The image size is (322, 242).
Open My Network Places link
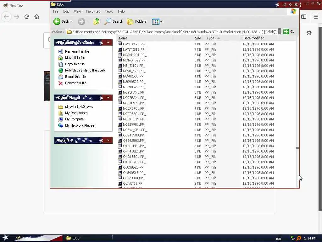coord(80,125)
